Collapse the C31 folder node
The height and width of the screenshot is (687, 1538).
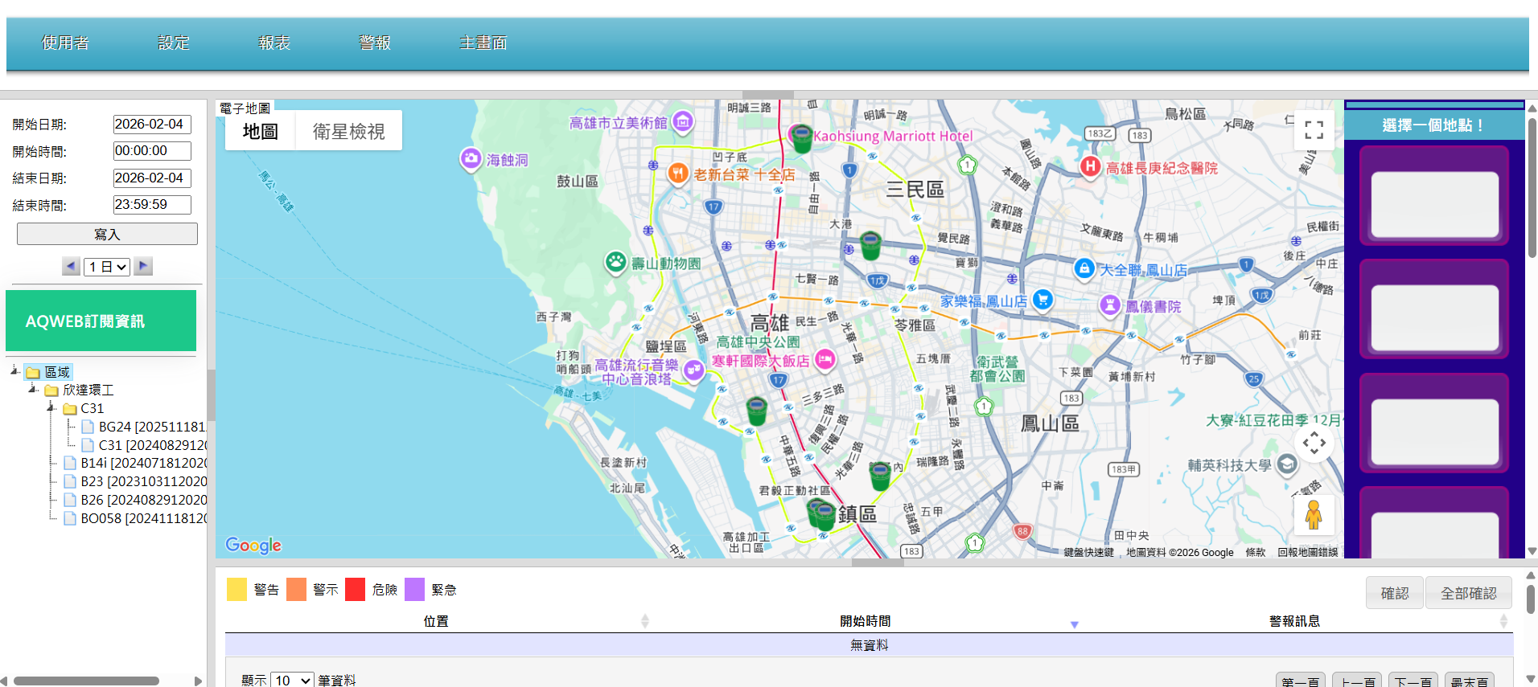coord(51,408)
